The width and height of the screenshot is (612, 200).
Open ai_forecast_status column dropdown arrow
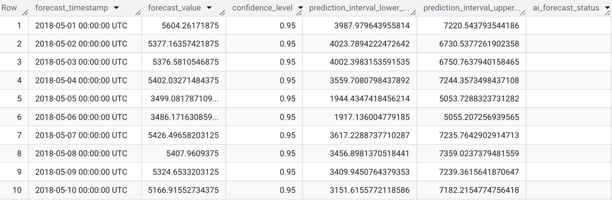tap(606, 8)
